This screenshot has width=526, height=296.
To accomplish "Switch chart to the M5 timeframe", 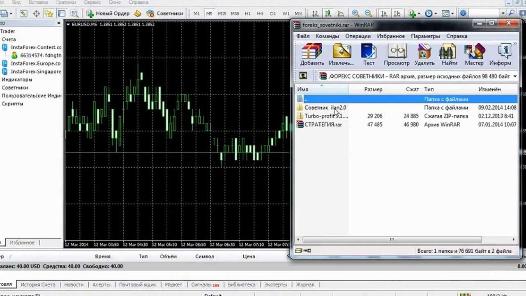I will (x=209, y=14).
